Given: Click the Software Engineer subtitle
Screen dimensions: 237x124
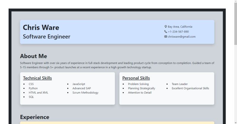Looking at the screenshot, I should (x=47, y=37).
